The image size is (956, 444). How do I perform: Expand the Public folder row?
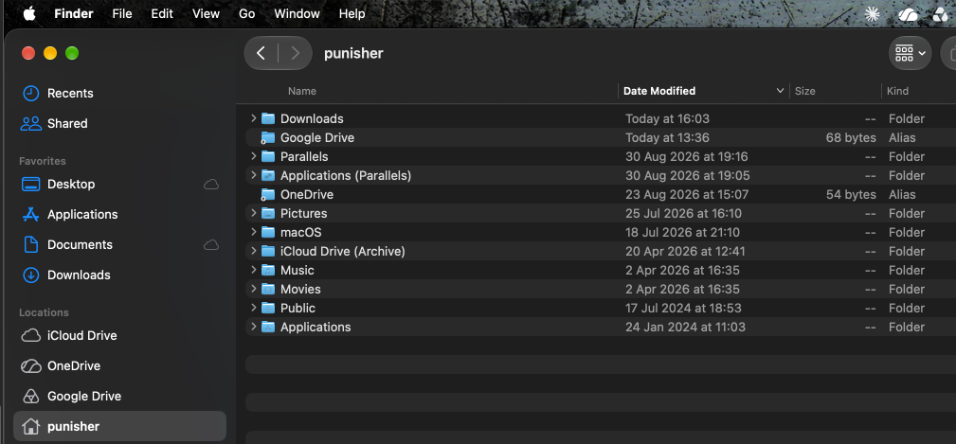click(254, 309)
